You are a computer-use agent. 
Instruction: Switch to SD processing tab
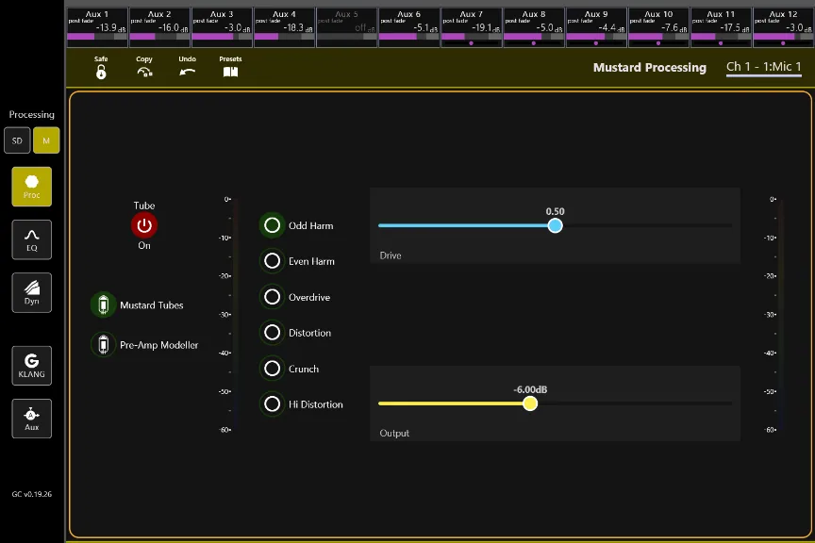click(17, 140)
